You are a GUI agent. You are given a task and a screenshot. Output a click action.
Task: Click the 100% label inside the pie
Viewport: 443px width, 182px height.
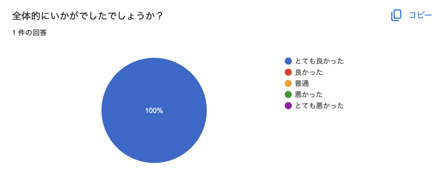tap(154, 111)
